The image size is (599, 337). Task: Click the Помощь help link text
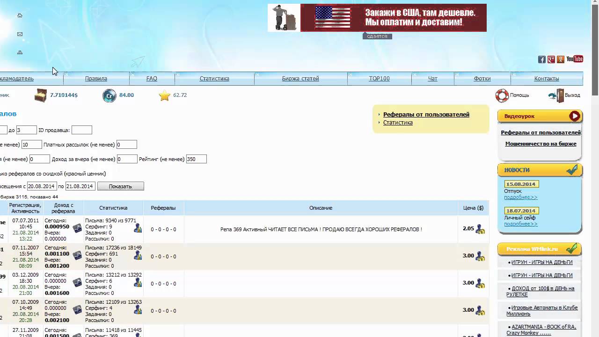519,95
